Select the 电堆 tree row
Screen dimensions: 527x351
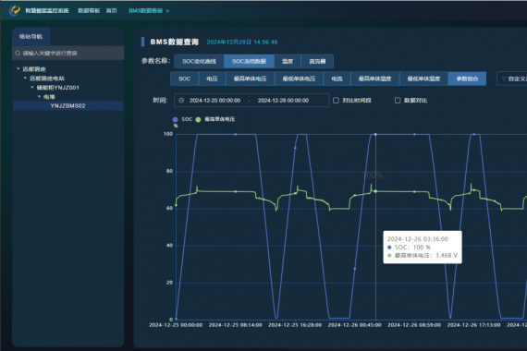(x=68, y=97)
